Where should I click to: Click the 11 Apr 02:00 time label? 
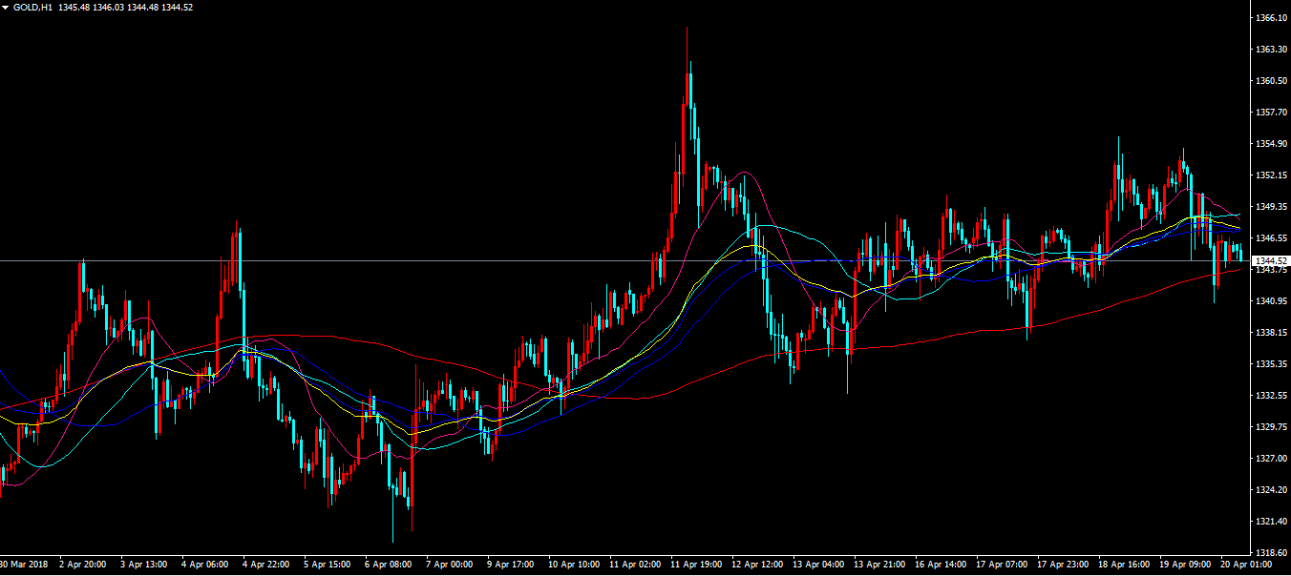pos(636,565)
